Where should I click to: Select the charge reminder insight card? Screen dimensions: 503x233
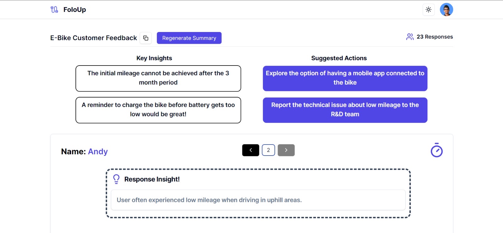(158, 110)
